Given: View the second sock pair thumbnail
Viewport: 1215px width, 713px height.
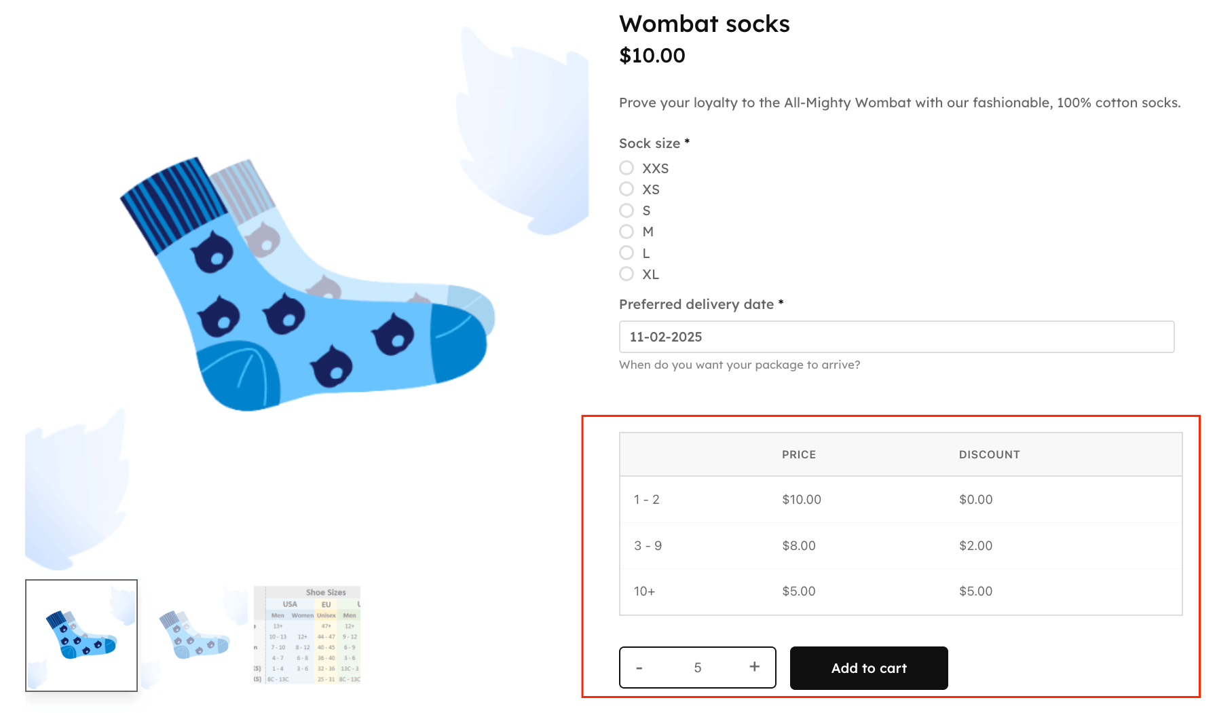Looking at the screenshot, I should pos(195,635).
